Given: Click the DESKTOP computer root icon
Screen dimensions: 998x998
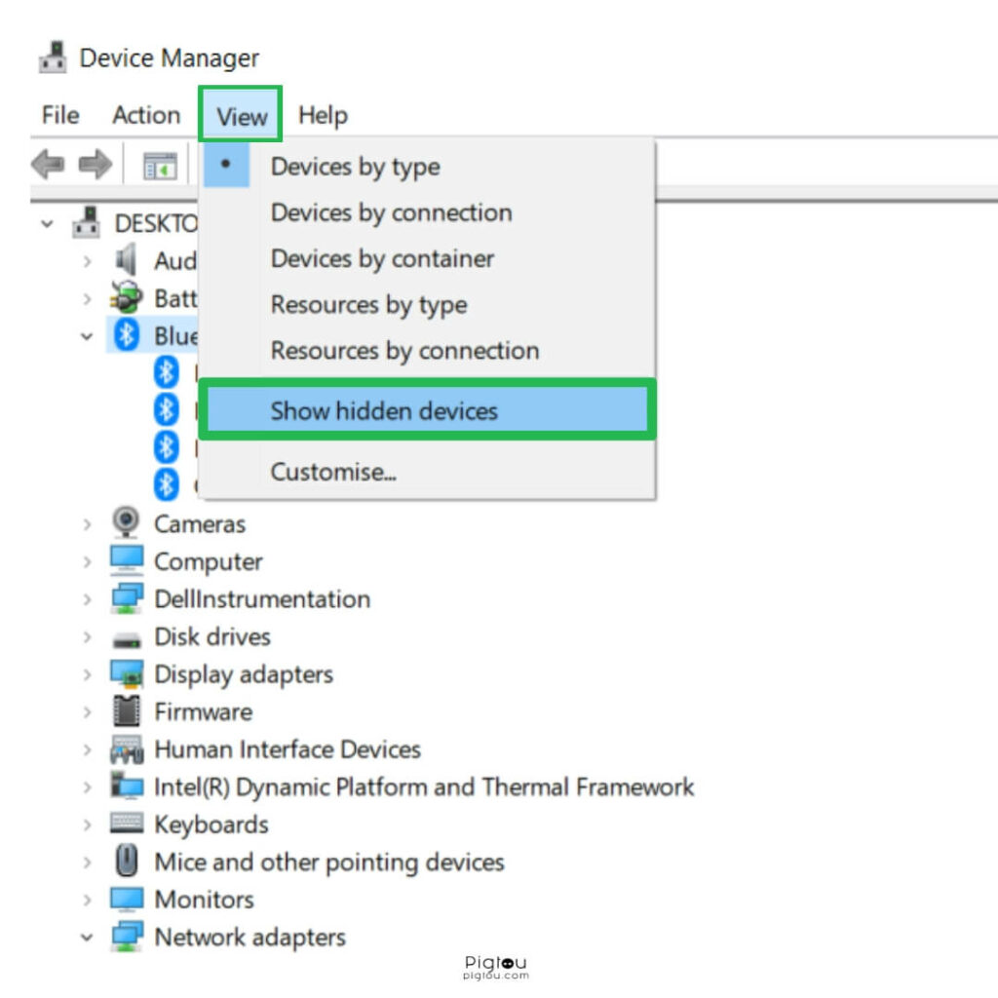Looking at the screenshot, I should pyautogui.click(x=87, y=223).
